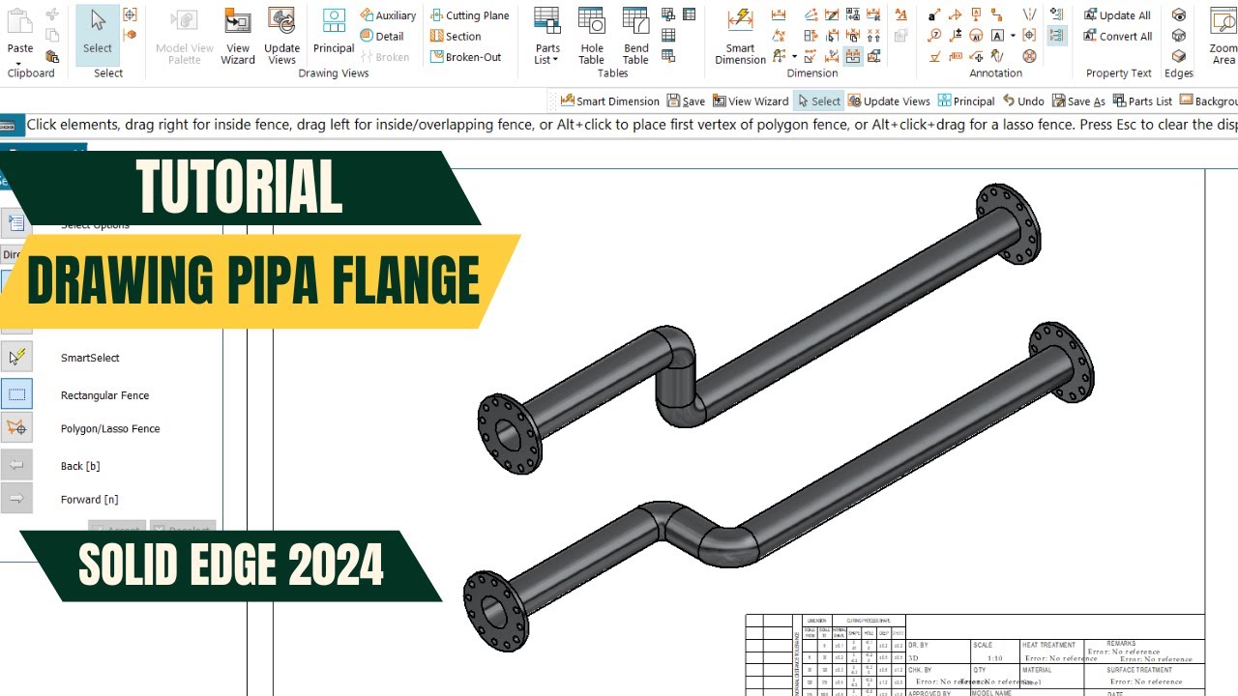Click the REMARKS title block cell

(1142, 652)
